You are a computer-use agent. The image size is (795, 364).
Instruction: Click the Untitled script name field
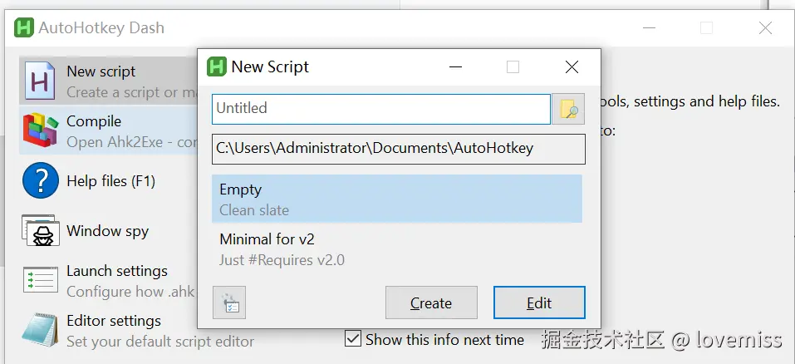tap(380, 109)
